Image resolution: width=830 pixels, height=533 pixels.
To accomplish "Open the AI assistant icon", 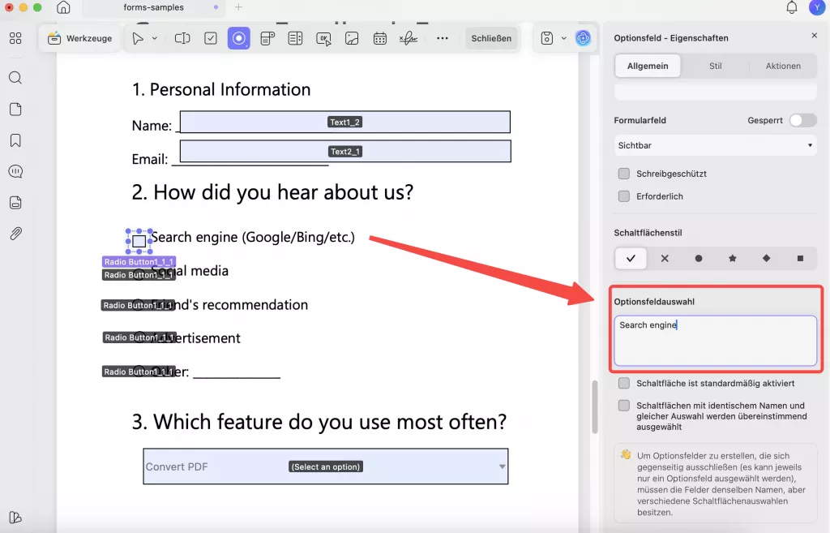I will click(x=583, y=38).
